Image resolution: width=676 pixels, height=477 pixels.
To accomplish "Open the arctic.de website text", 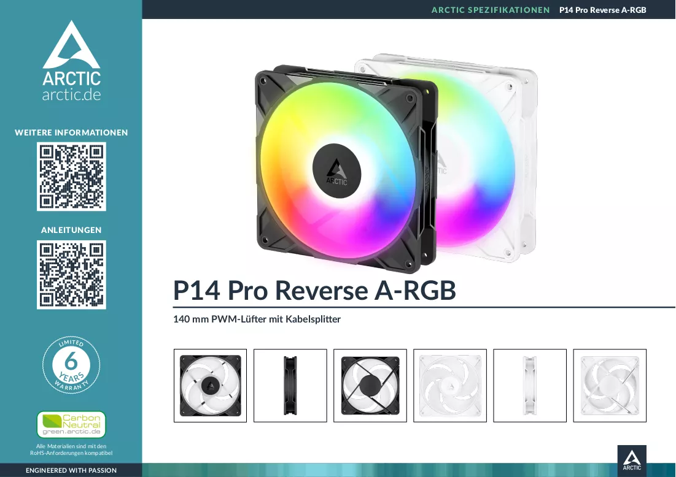I will 71,94.
